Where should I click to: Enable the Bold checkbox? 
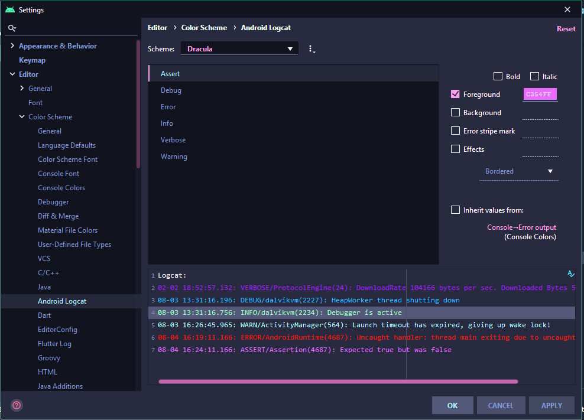pyautogui.click(x=498, y=76)
